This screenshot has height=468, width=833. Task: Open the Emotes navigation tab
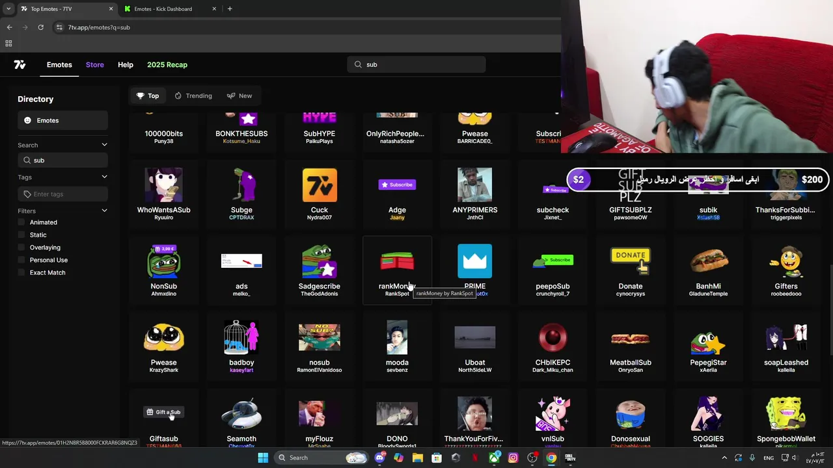point(59,64)
